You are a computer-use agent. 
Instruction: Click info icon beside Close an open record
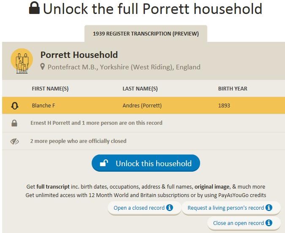tap(269, 223)
